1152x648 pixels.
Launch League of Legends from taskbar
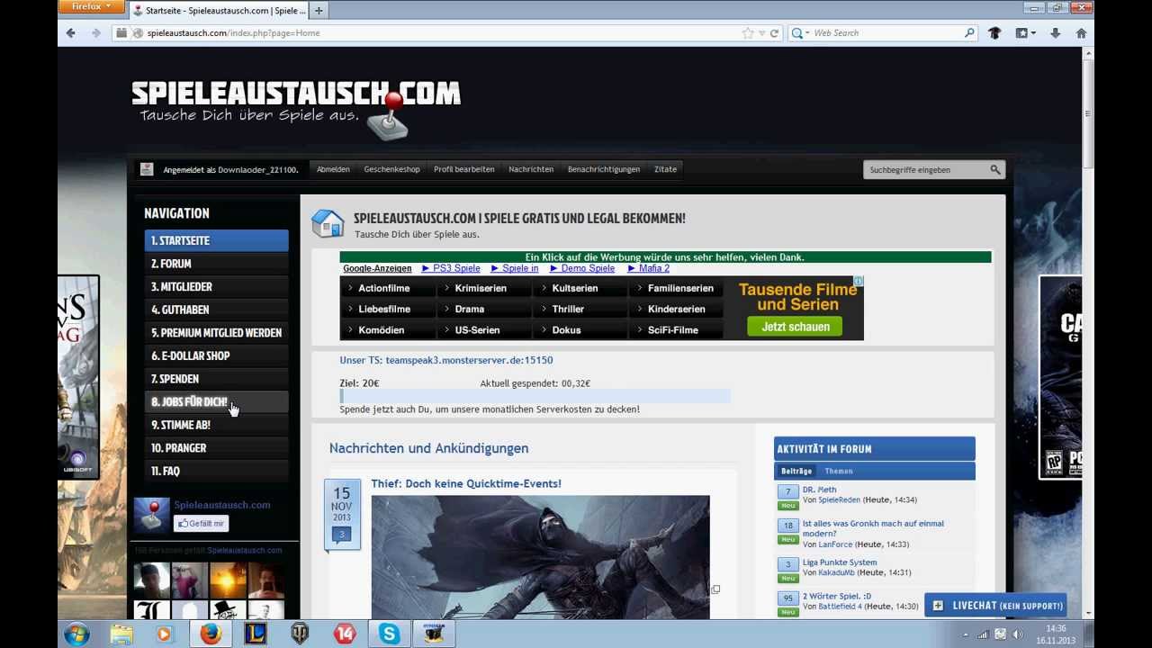point(256,634)
